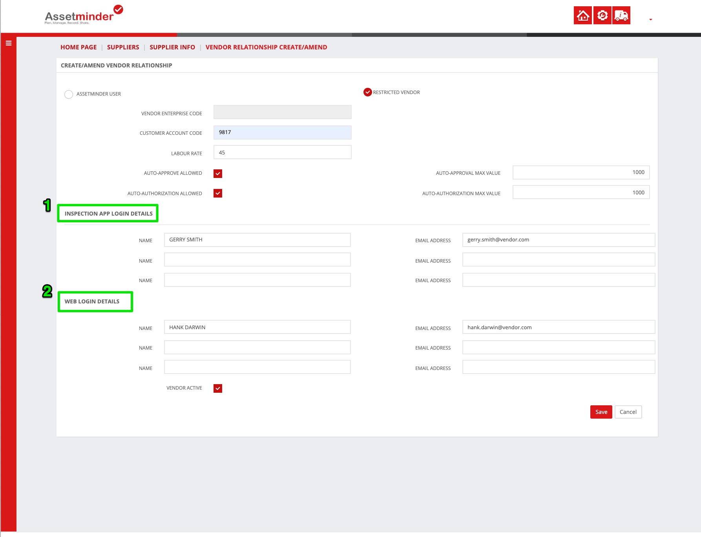Click Vendor Relationship Create/Amend breadcrumb
The image size is (701, 537).
[x=266, y=47]
